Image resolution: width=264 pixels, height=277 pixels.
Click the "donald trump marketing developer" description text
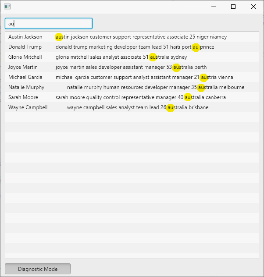tap(135, 47)
